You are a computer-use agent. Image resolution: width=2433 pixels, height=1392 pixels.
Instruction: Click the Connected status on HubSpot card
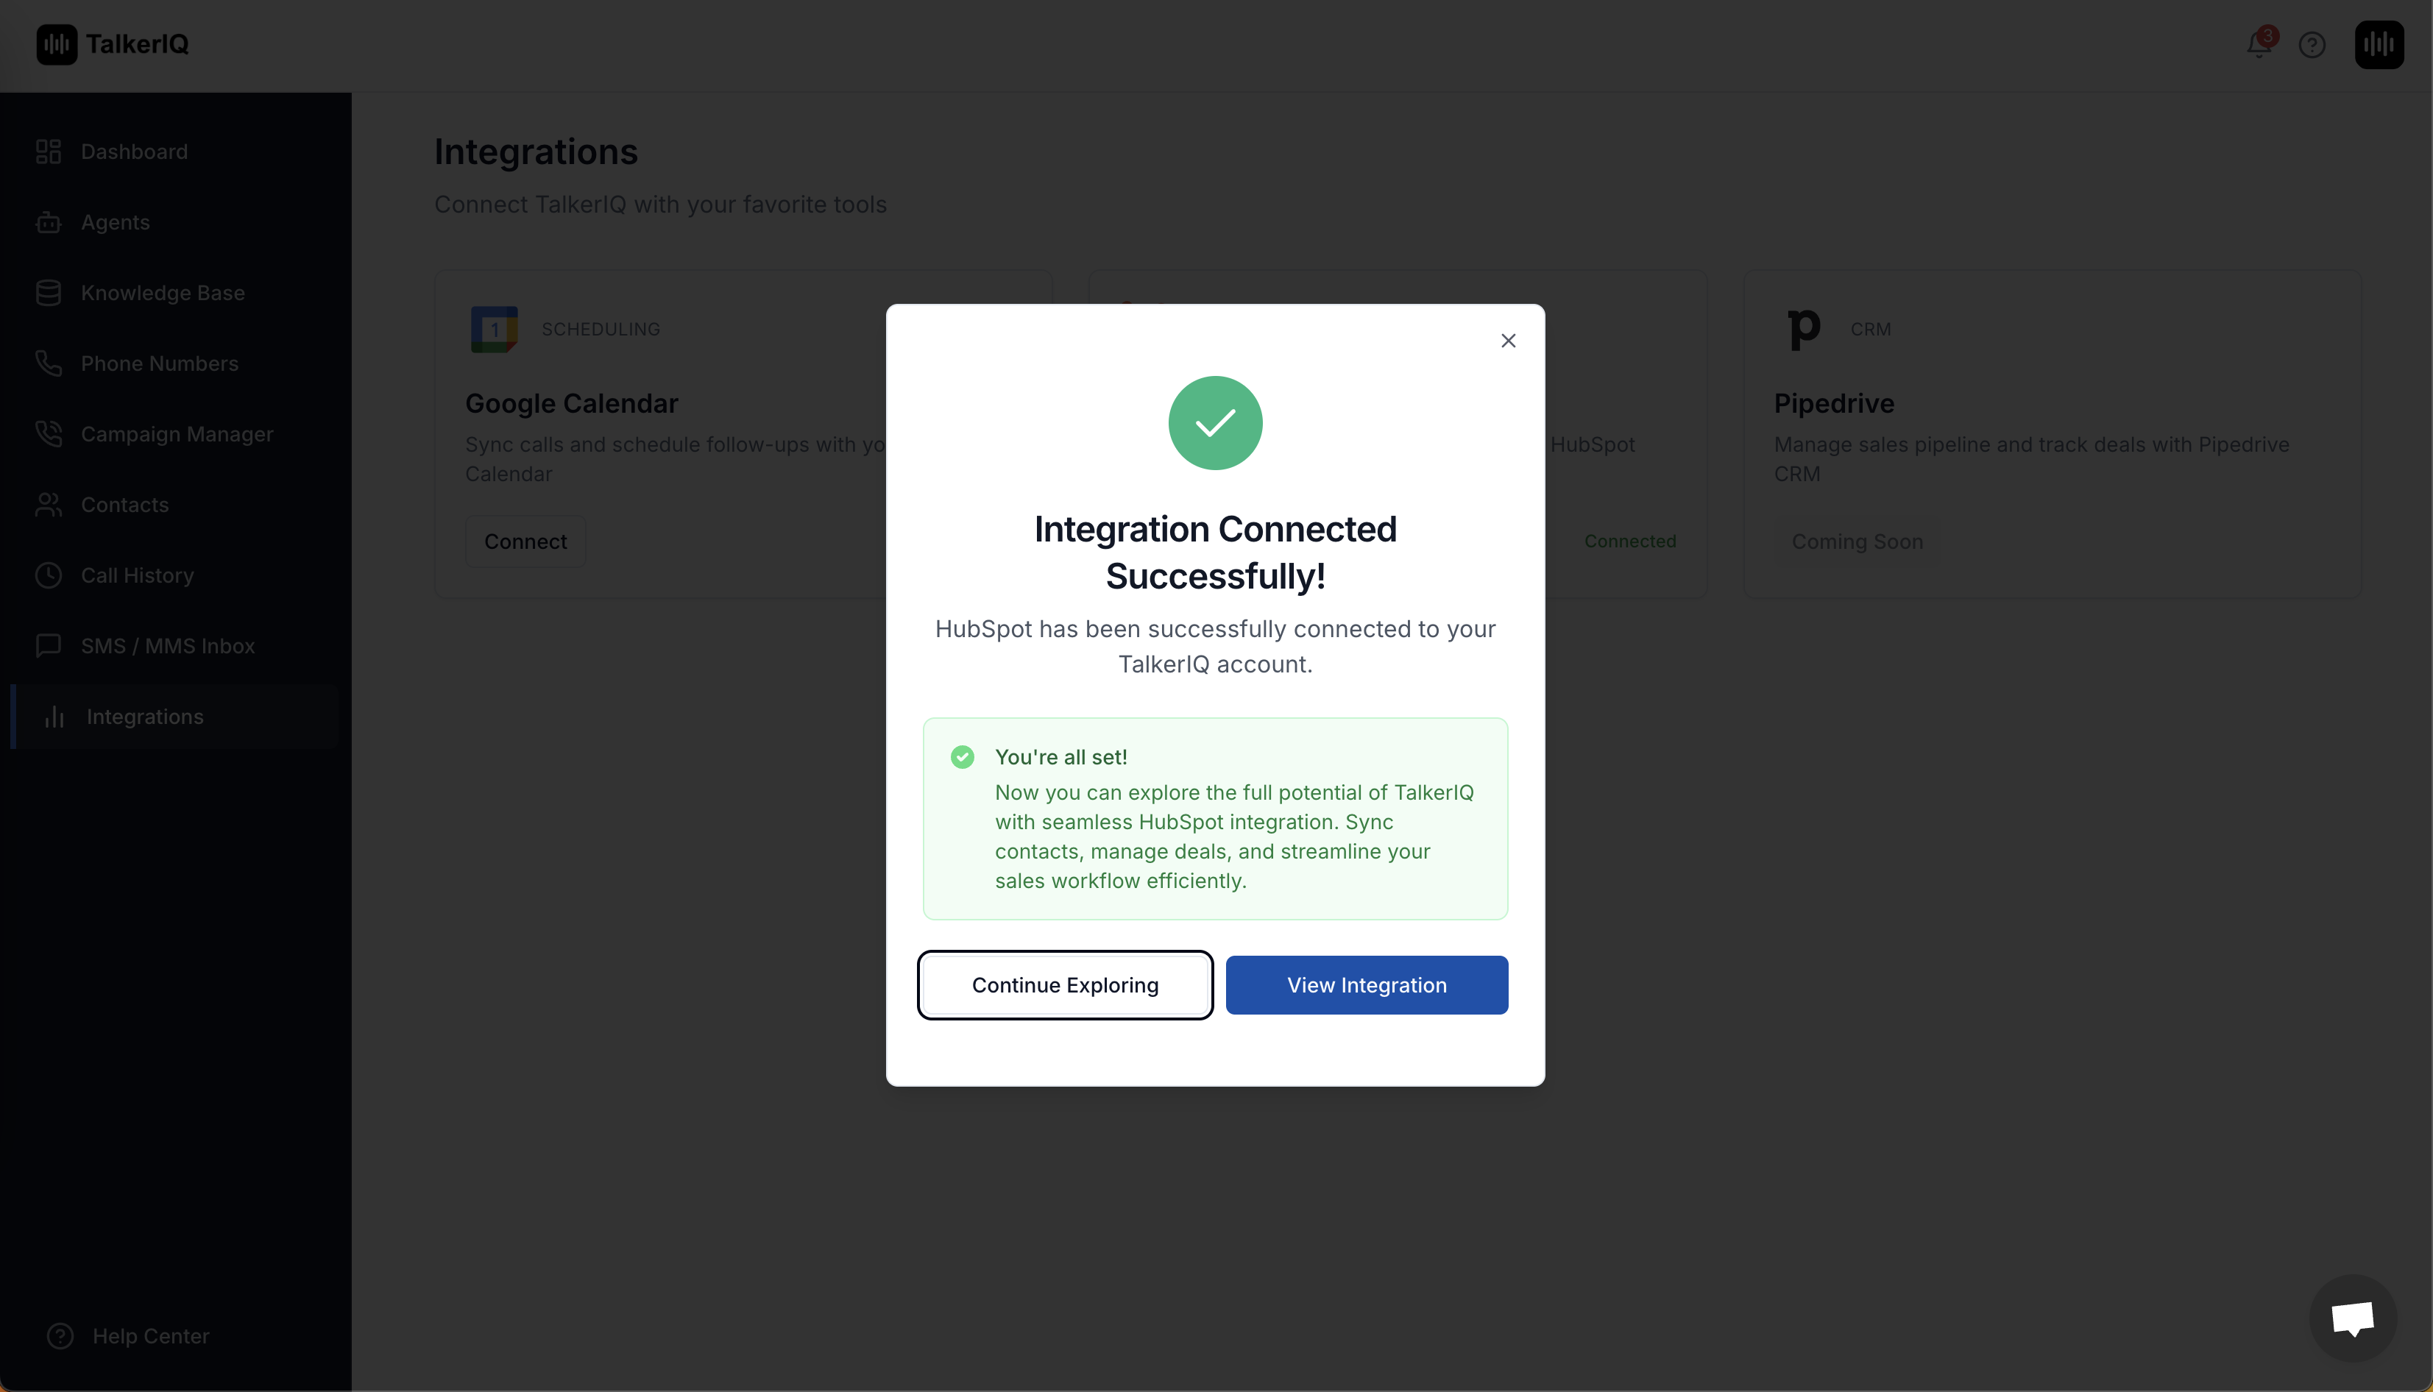tap(1629, 541)
